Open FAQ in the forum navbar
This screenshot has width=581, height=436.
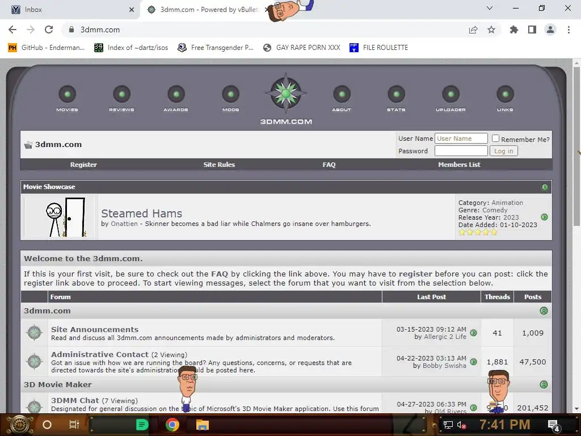(329, 165)
